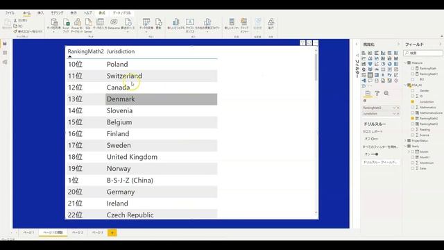Toggle the クロスレポート (Cross-report) switch
The image size is (444, 250).
coord(375,139)
